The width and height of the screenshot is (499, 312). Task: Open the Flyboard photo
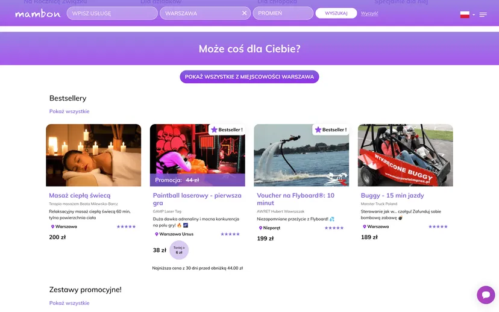click(x=301, y=155)
